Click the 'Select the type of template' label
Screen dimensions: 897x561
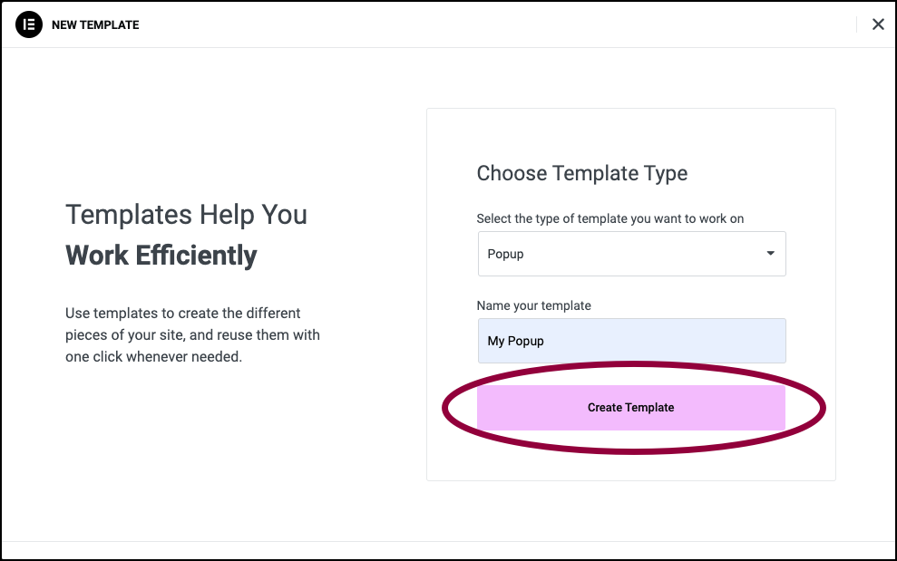(x=609, y=219)
